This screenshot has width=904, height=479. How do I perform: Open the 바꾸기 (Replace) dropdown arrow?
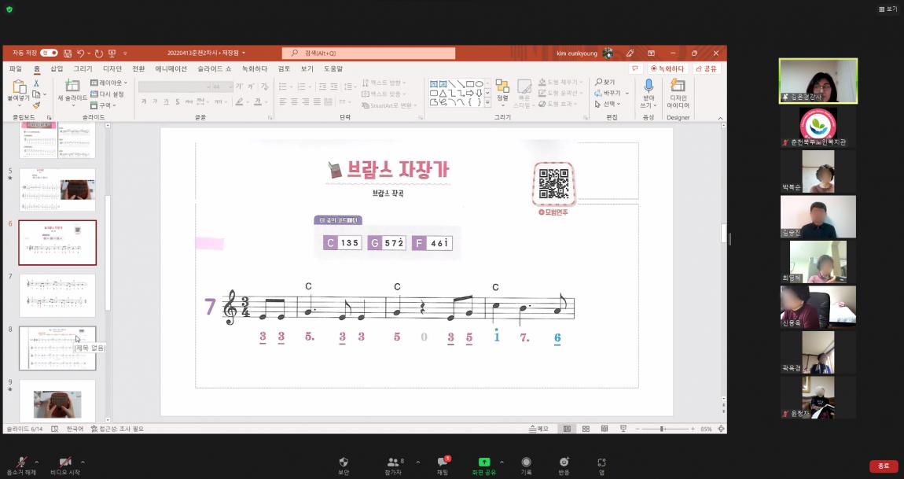click(x=627, y=94)
